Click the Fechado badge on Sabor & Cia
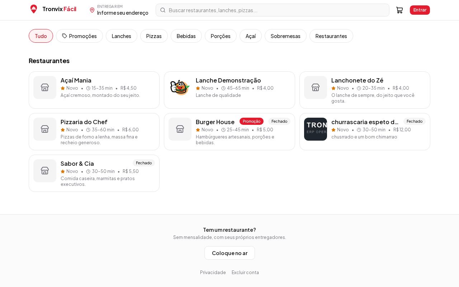The height and width of the screenshot is (287, 459). 144,163
